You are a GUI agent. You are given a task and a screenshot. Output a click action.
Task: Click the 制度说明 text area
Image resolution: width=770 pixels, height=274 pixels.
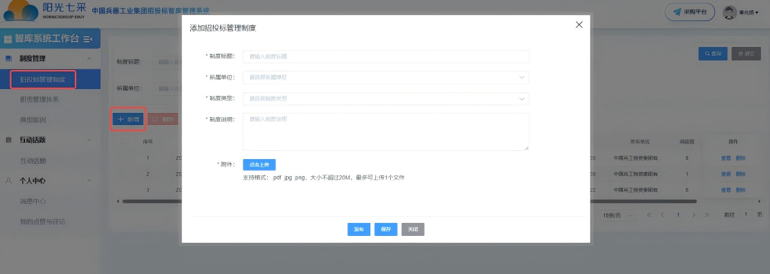coord(385,131)
